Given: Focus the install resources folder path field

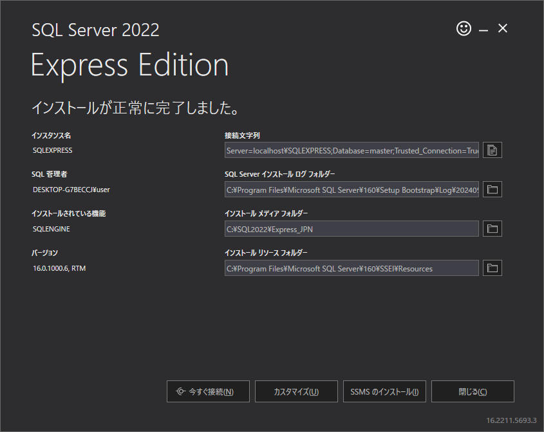Looking at the screenshot, I should click(352, 268).
